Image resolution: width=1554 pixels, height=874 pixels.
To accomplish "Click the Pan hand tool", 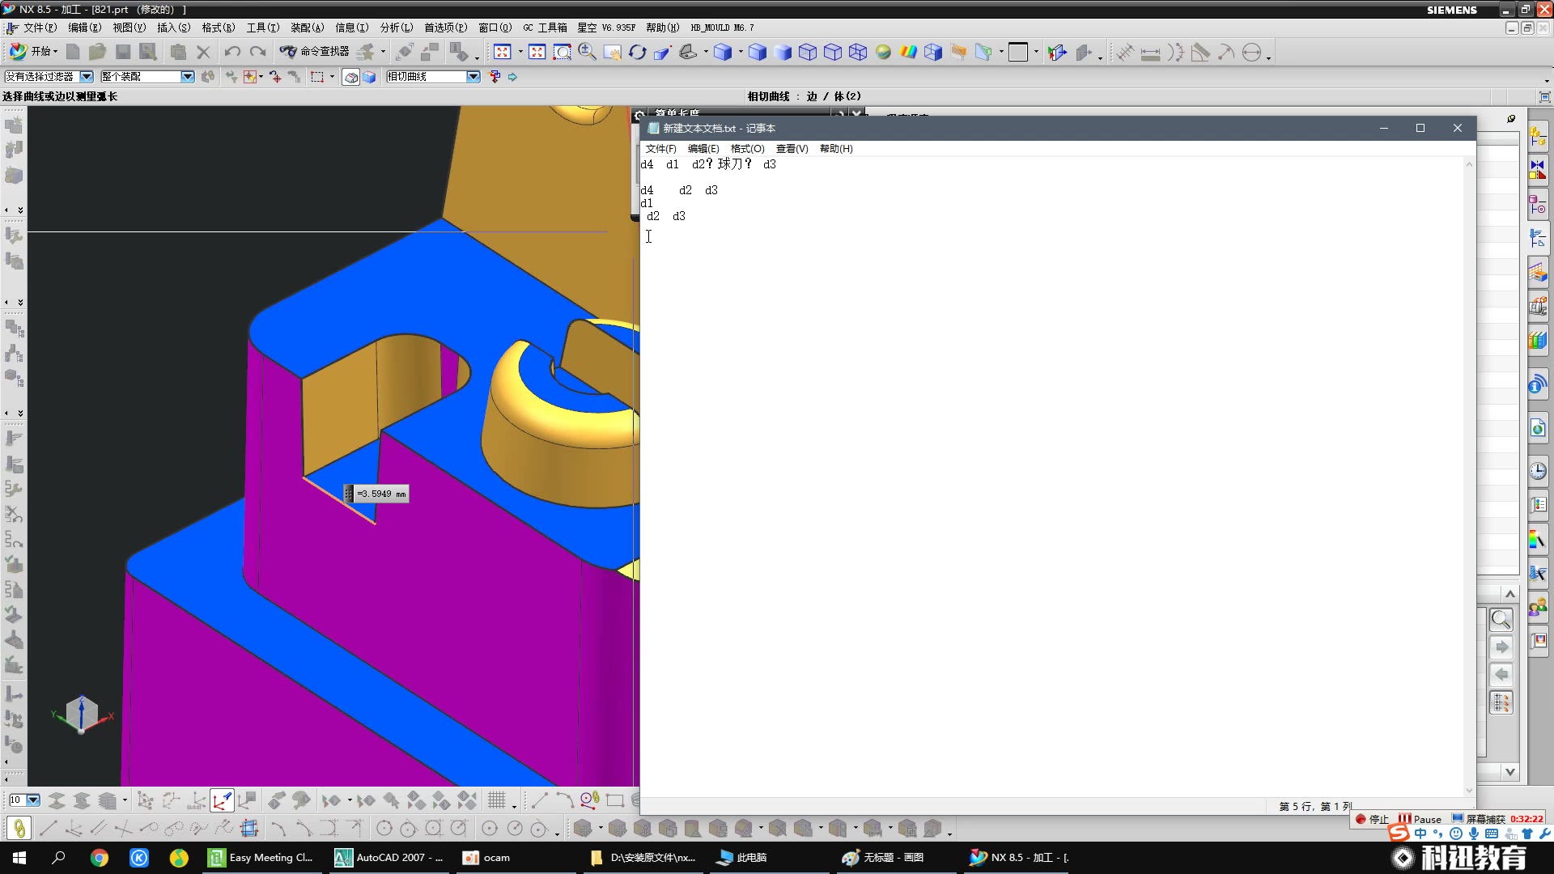I will [x=613, y=53].
